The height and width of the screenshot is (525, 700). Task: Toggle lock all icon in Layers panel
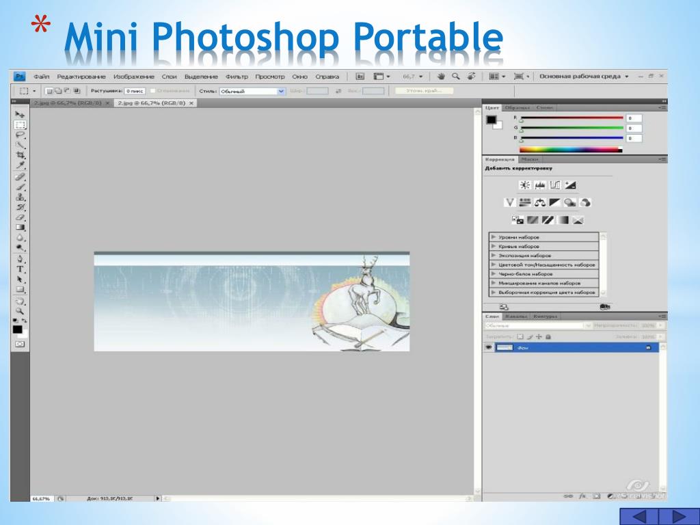548,336
